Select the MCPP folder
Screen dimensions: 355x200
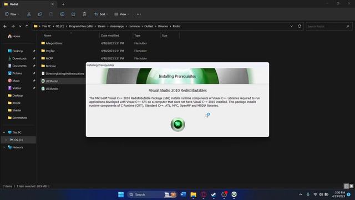pyautogui.click(x=47, y=58)
